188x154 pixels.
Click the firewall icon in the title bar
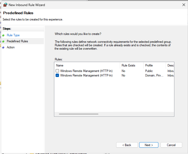coord(5,5)
